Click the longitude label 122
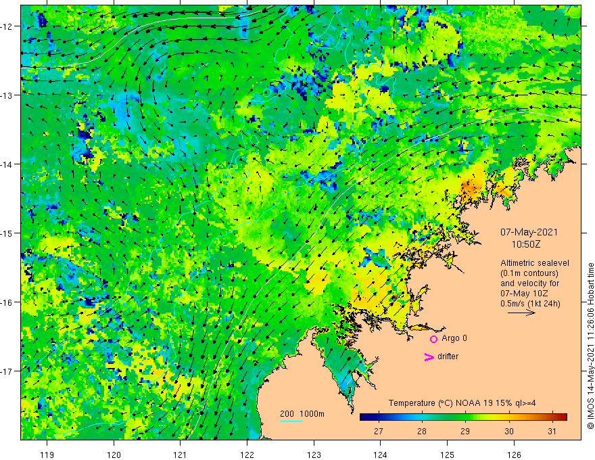 (247, 455)
